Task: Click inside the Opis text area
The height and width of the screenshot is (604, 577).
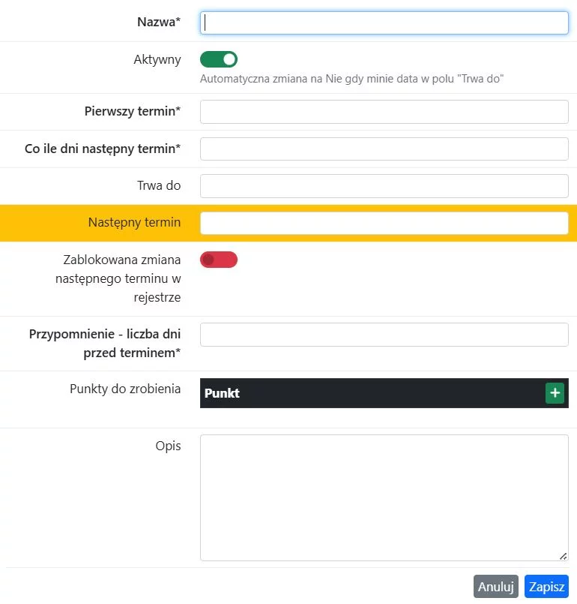Action: 384,497
